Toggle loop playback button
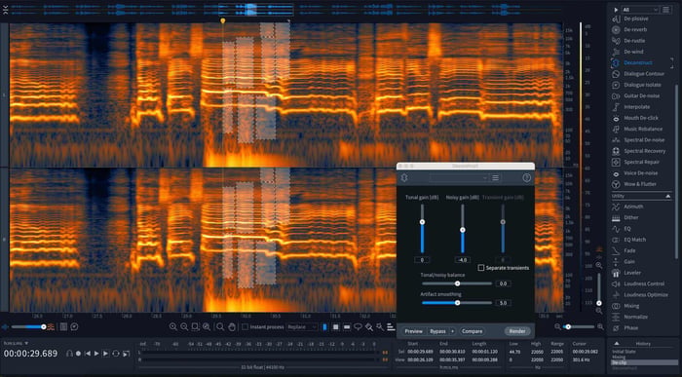 click(115, 354)
